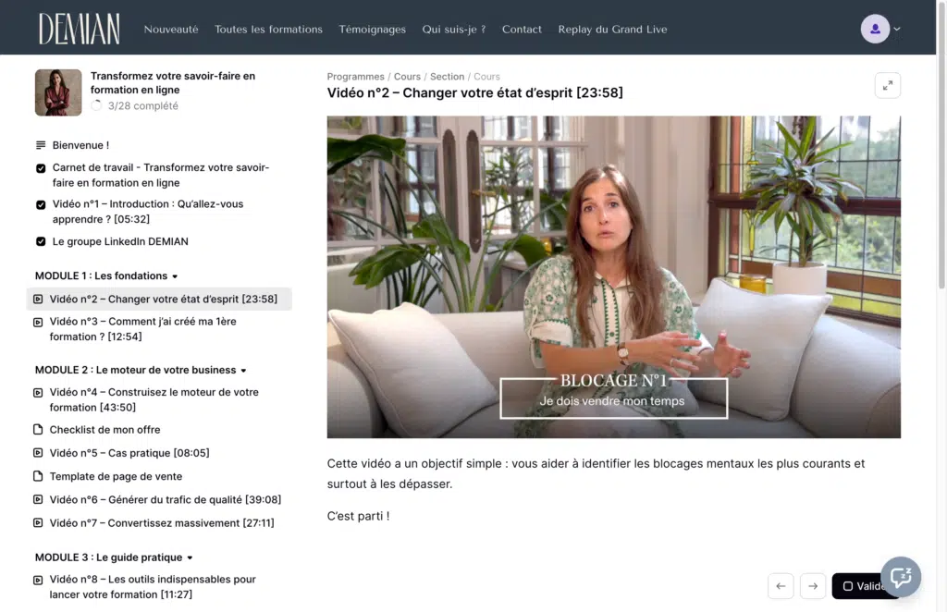Click the course instructor thumbnail
Screen dimensions: 947x612
tap(58, 92)
